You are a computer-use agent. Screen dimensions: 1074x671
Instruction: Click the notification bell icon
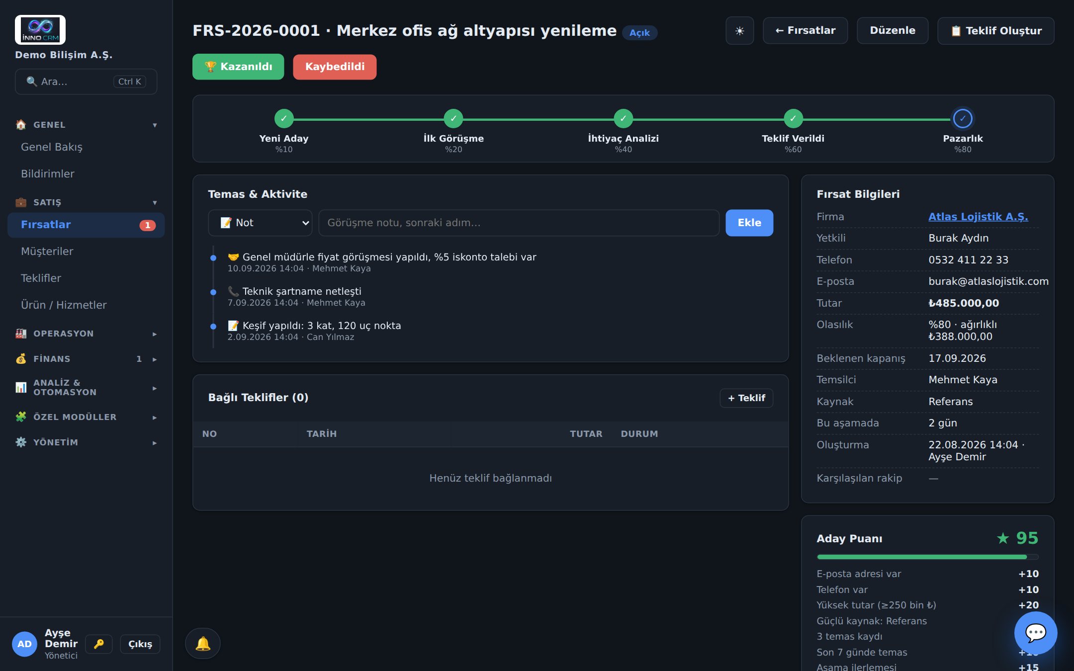point(203,643)
